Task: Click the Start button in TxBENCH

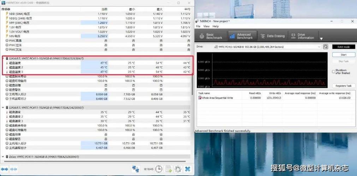Action: tap(344, 55)
